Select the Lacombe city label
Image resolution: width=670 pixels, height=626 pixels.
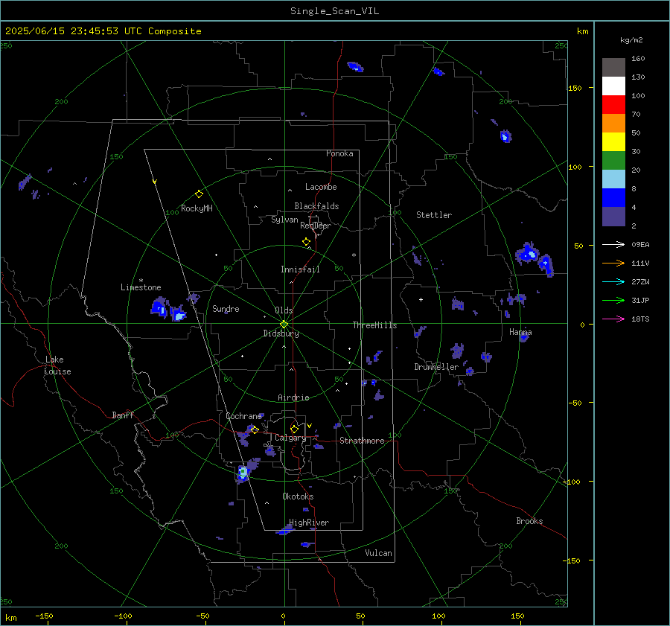(321, 187)
